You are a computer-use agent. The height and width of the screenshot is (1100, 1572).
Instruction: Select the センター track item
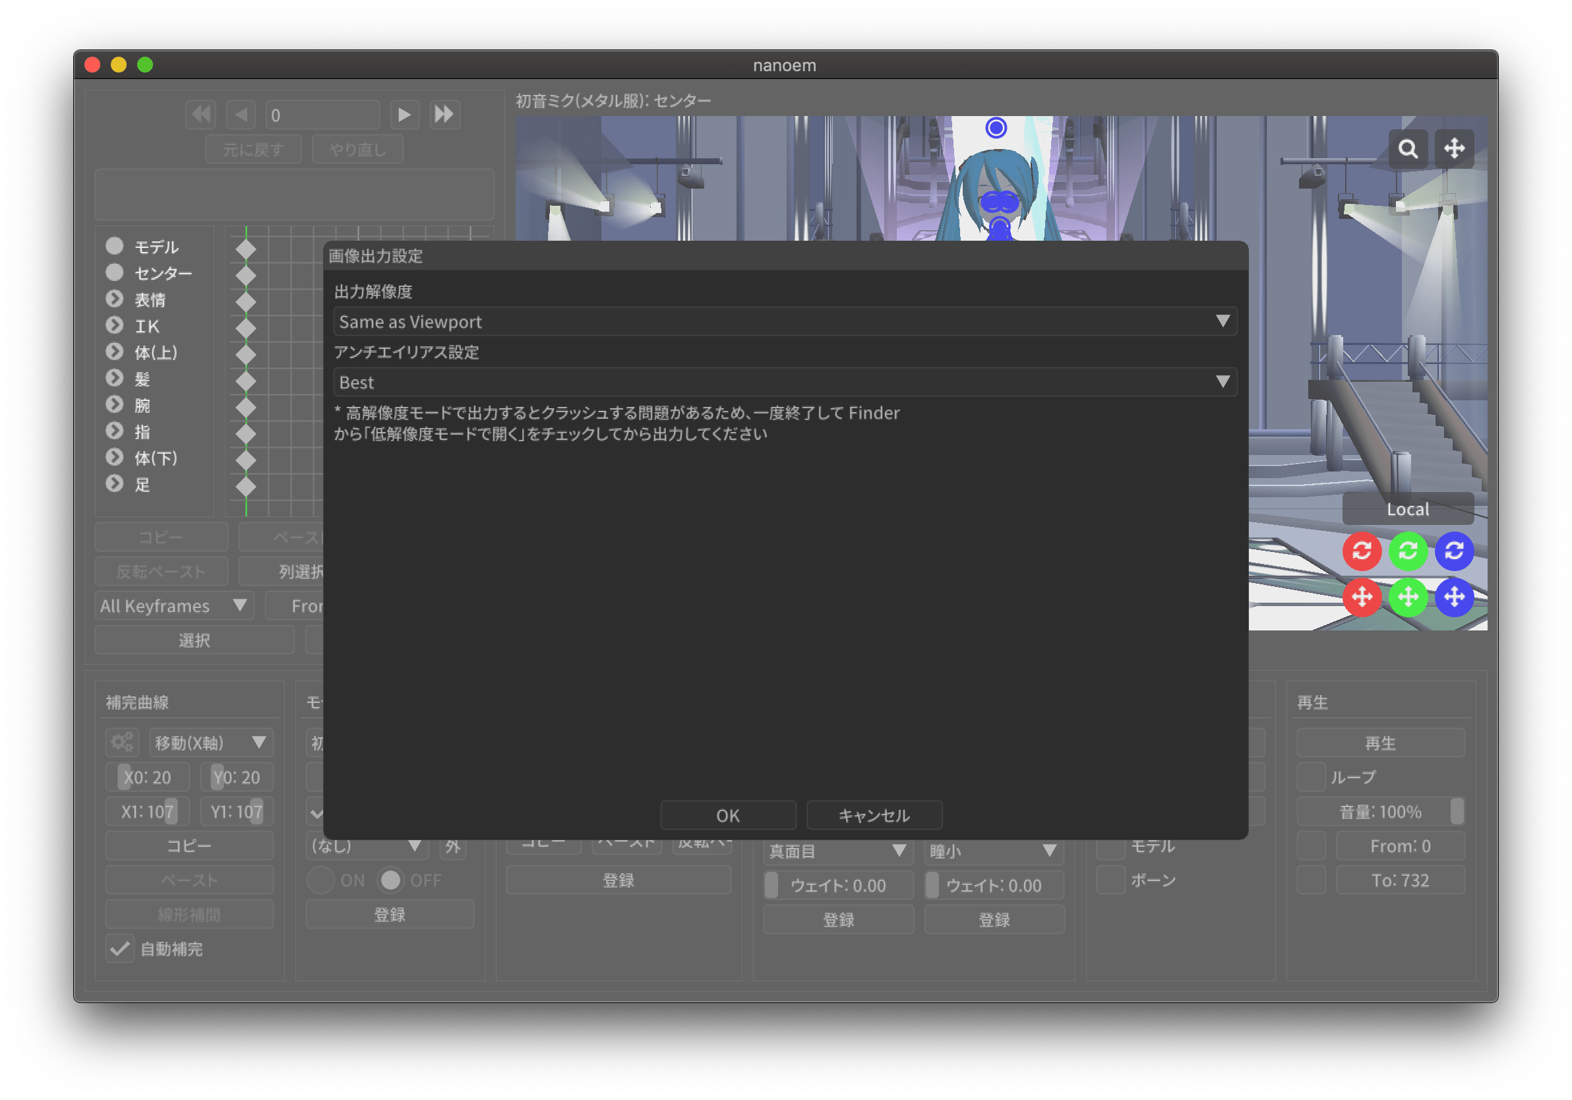pos(163,273)
